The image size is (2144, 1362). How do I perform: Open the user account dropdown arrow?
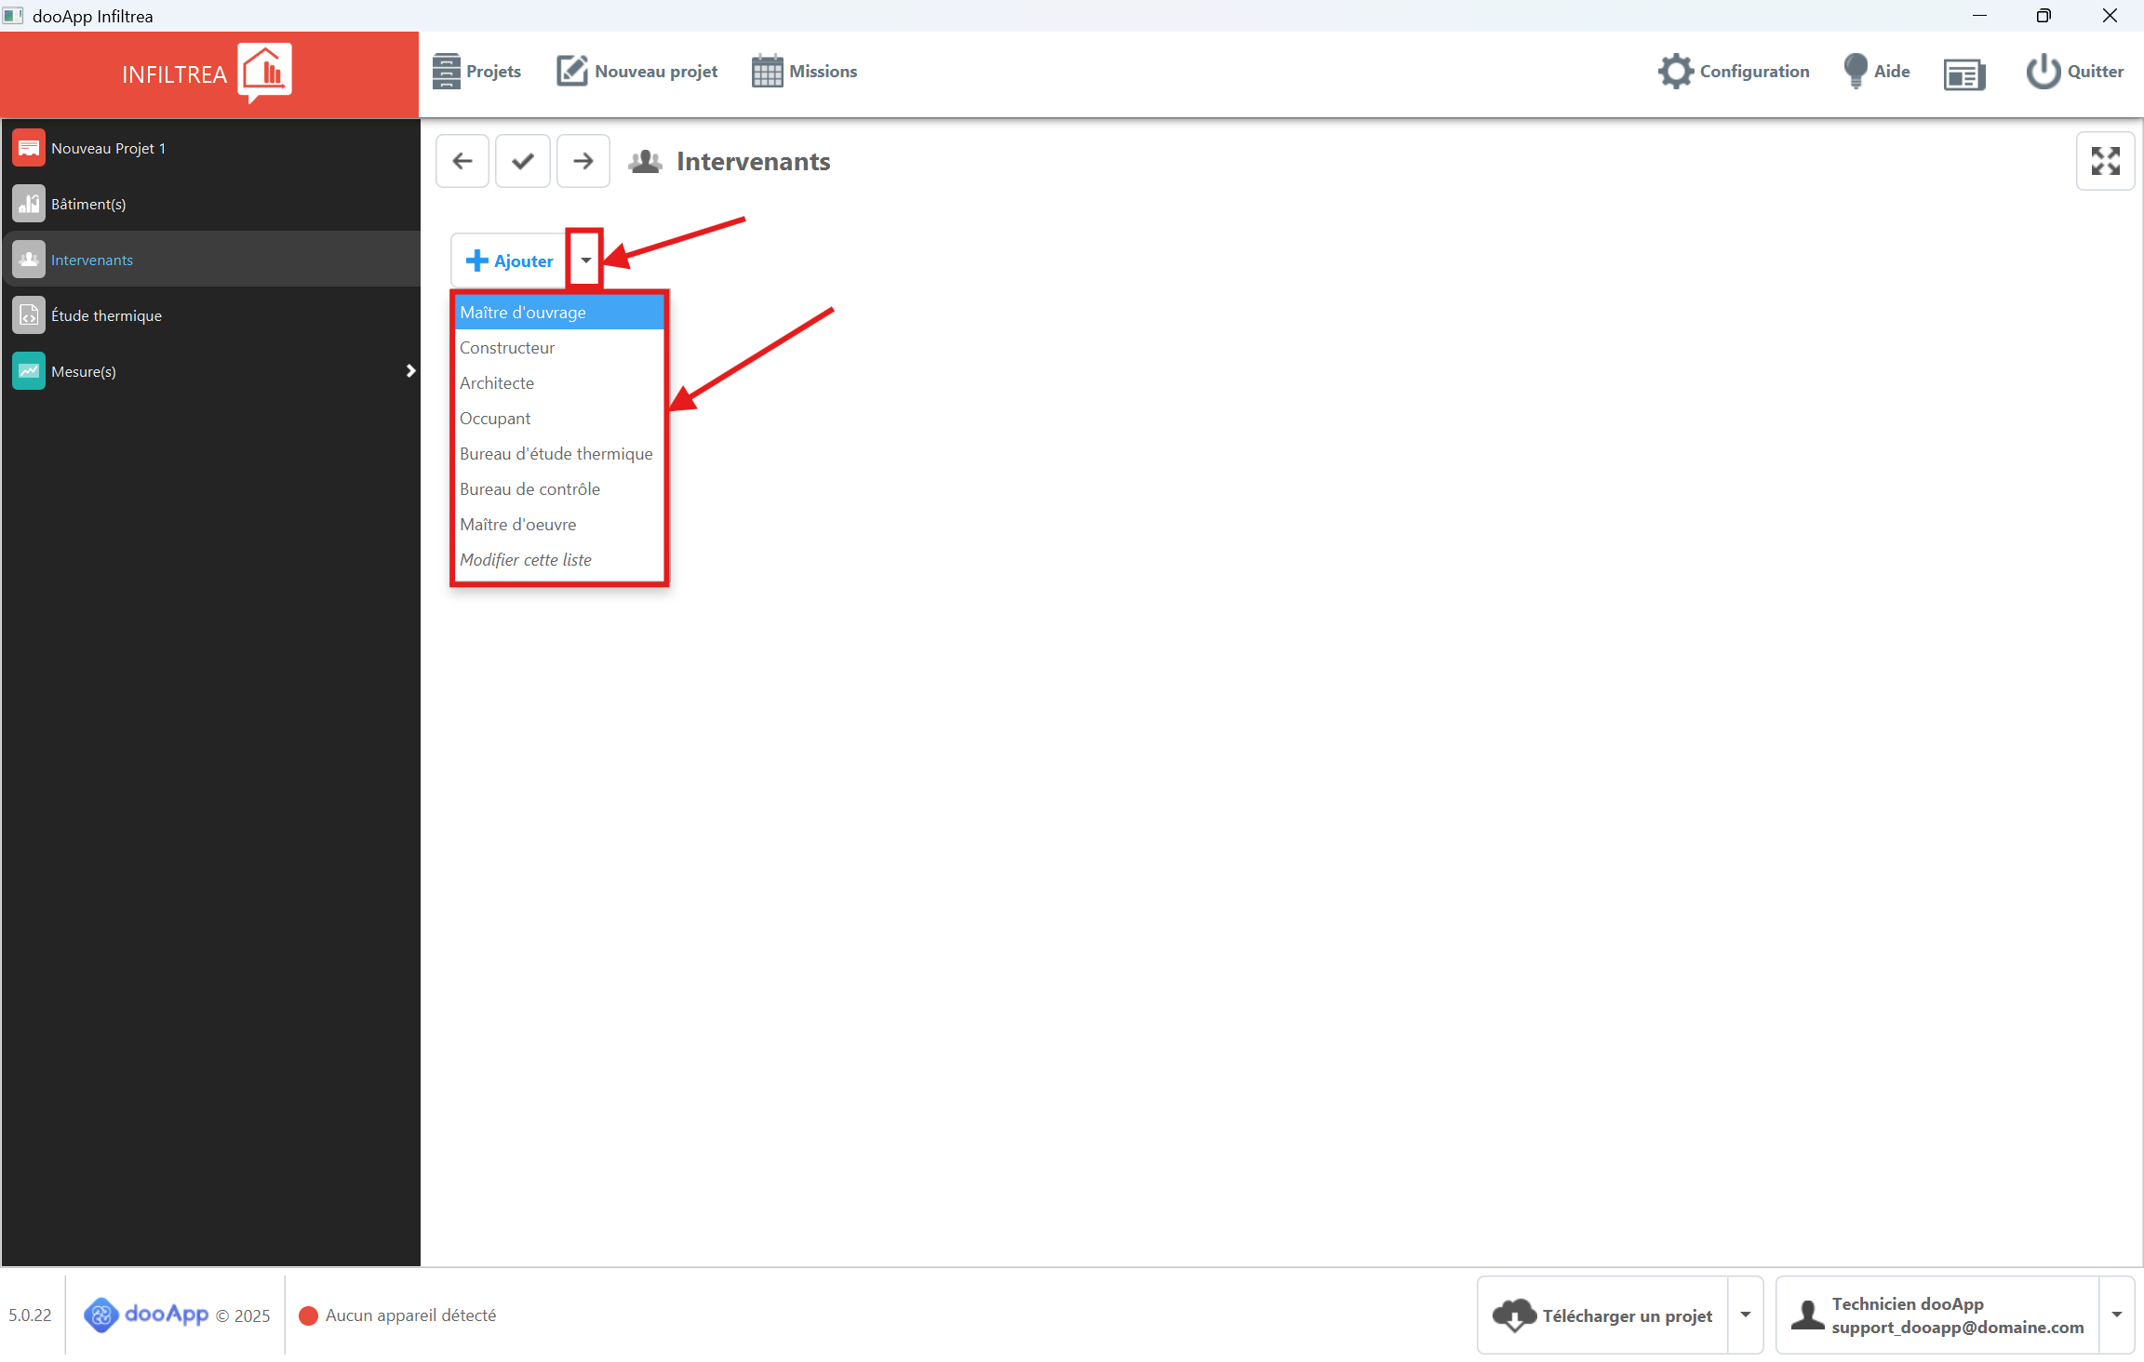click(x=2117, y=1315)
